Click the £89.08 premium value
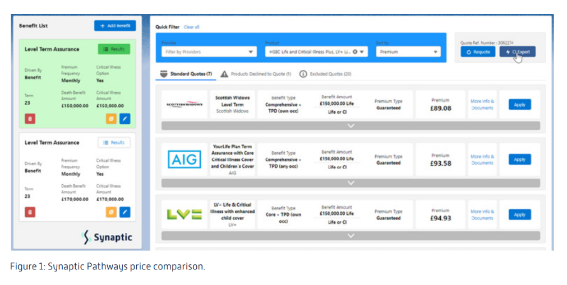 (x=440, y=108)
